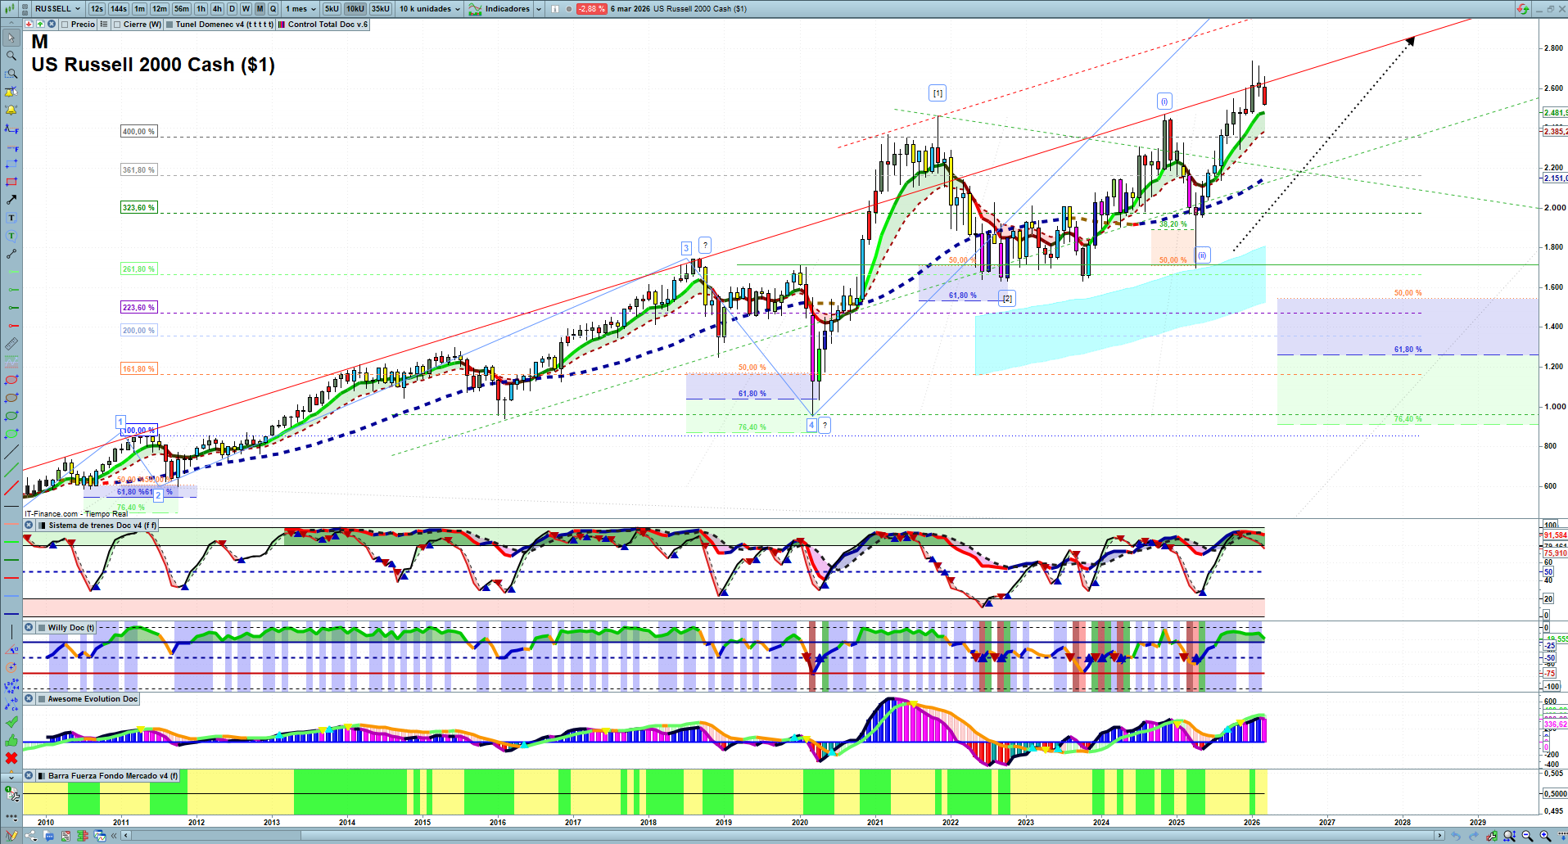The height and width of the screenshot is (844, 1568).
Task: Open the '1 mes' period dropdown
Action: (x=300, y=9)
